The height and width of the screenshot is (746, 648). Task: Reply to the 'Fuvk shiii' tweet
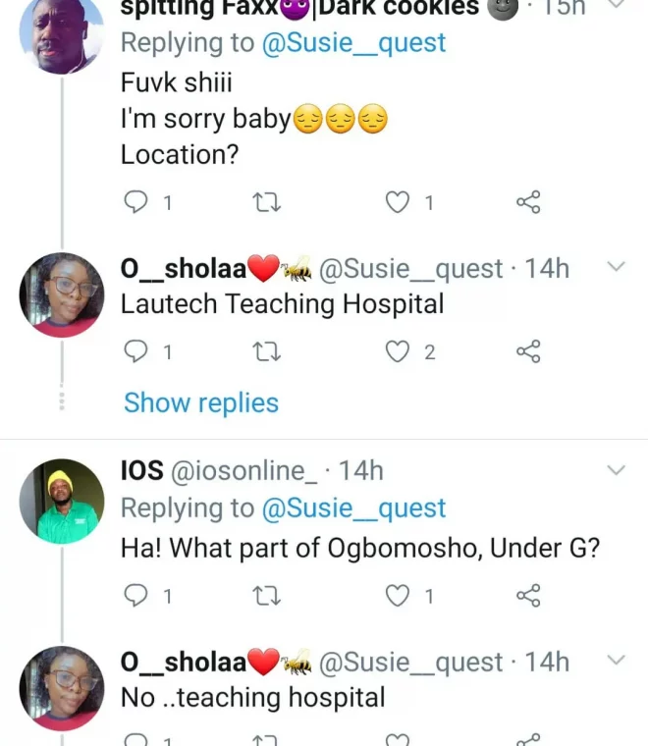[136, 203]
